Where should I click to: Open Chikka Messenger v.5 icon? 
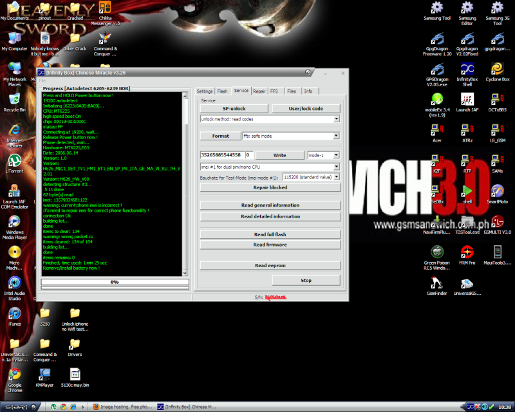pyautogui.click(x=105, y=13)
